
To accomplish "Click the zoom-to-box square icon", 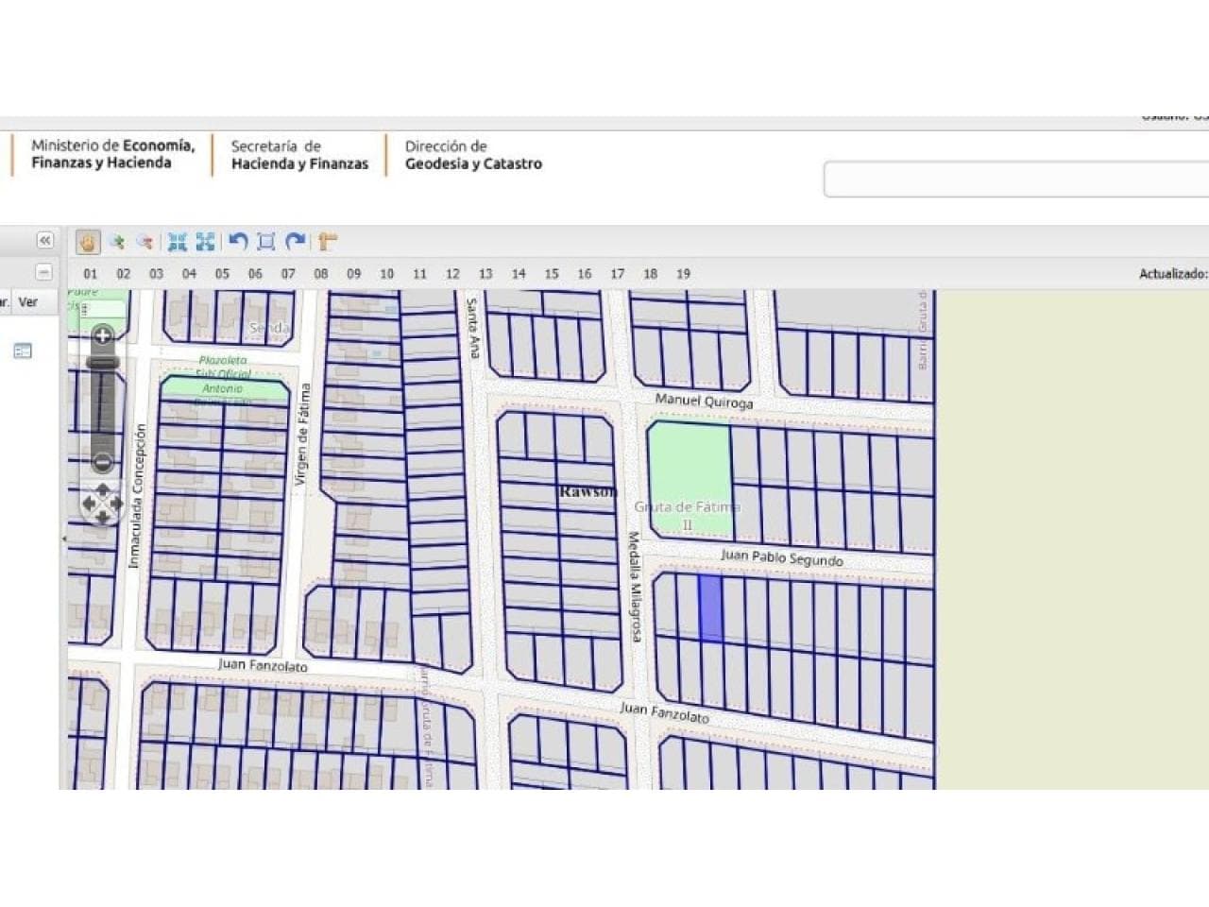I will 266,242.
